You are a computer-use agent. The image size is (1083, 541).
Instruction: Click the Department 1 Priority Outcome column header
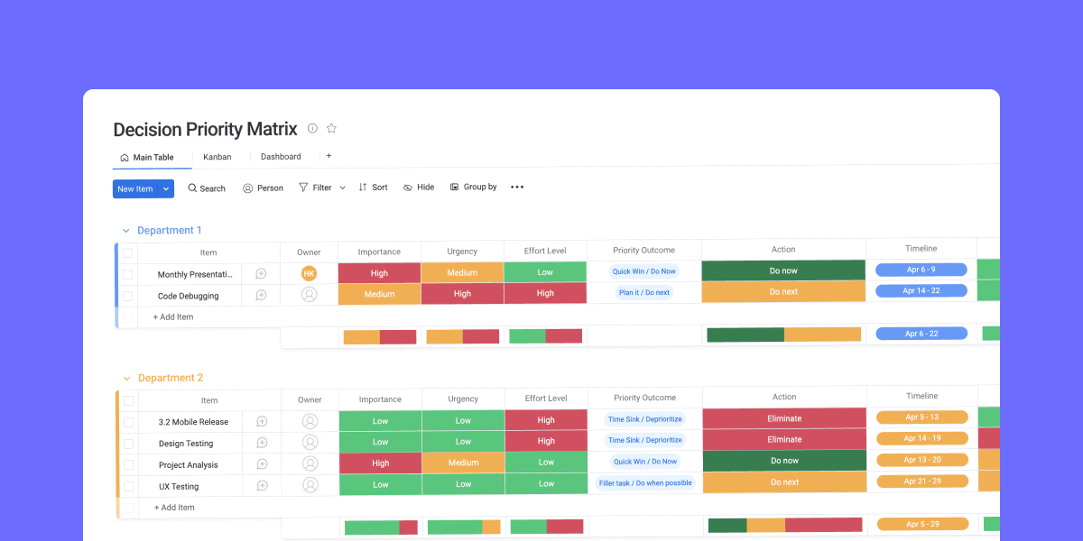click(644, 250)
